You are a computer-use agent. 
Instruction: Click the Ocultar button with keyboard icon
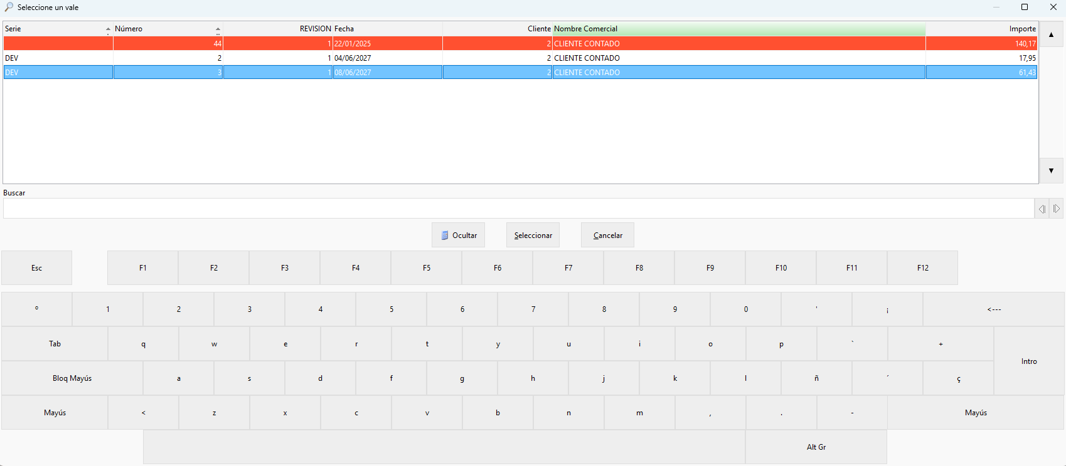[x=458, y=235]
